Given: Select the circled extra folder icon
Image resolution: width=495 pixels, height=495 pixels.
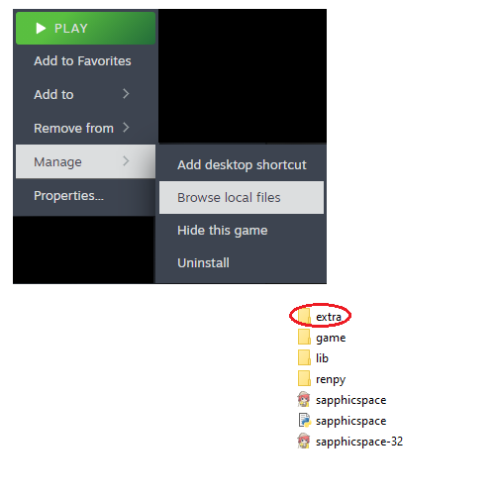Looking at the screenshot, I should 304,316.
